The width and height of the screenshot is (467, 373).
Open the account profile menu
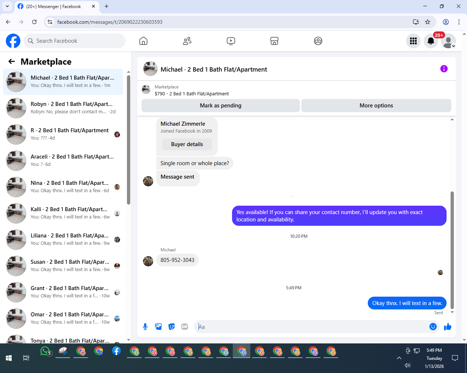tap(448, 41)
